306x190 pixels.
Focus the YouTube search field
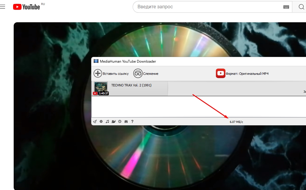[209, 7]
